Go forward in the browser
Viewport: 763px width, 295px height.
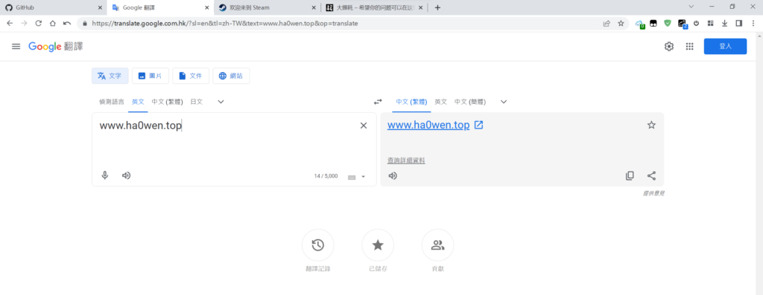24,23
